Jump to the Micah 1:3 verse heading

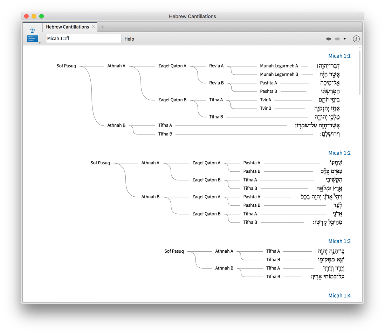[339, 241]
